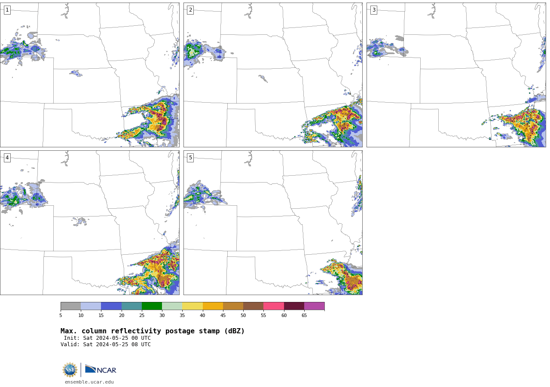Select the brown 50-55 dBZ swatch
The width and height of the screenshot is (550, 387).
coord(253,306)
